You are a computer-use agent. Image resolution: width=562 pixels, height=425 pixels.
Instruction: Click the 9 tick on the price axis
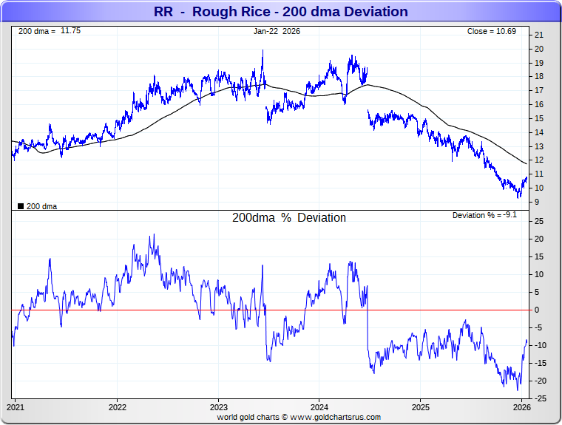click(537, 202)
